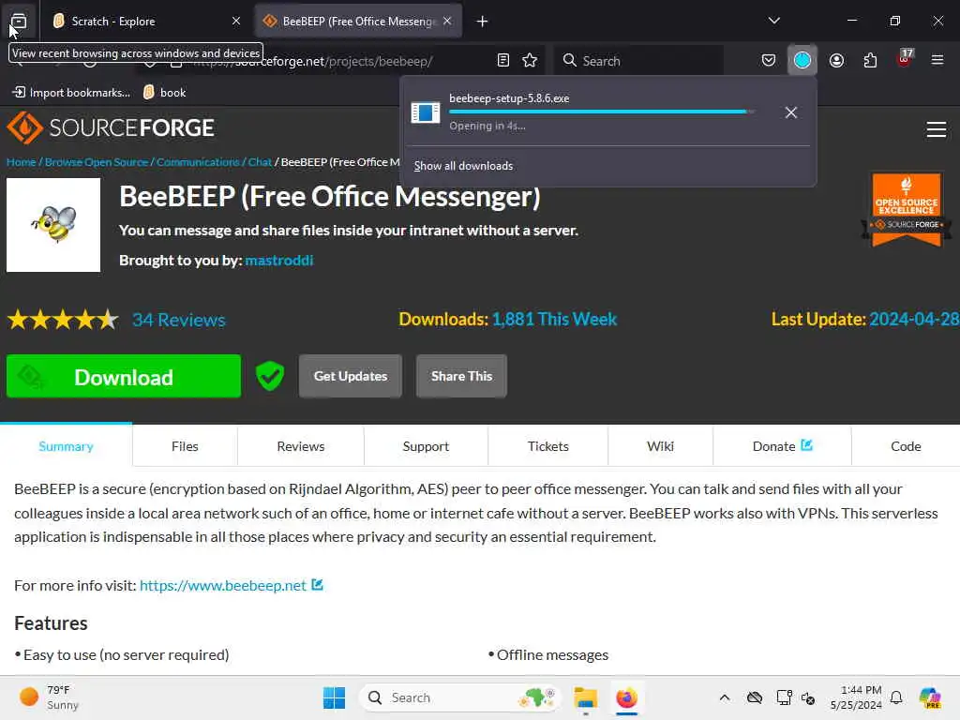Click the download progress bar
The image size is (960, 720).
coord(601,112)
